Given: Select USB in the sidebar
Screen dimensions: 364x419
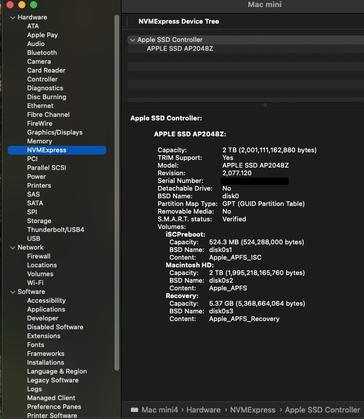Looking at the screenshot, I should click(34, 238).
